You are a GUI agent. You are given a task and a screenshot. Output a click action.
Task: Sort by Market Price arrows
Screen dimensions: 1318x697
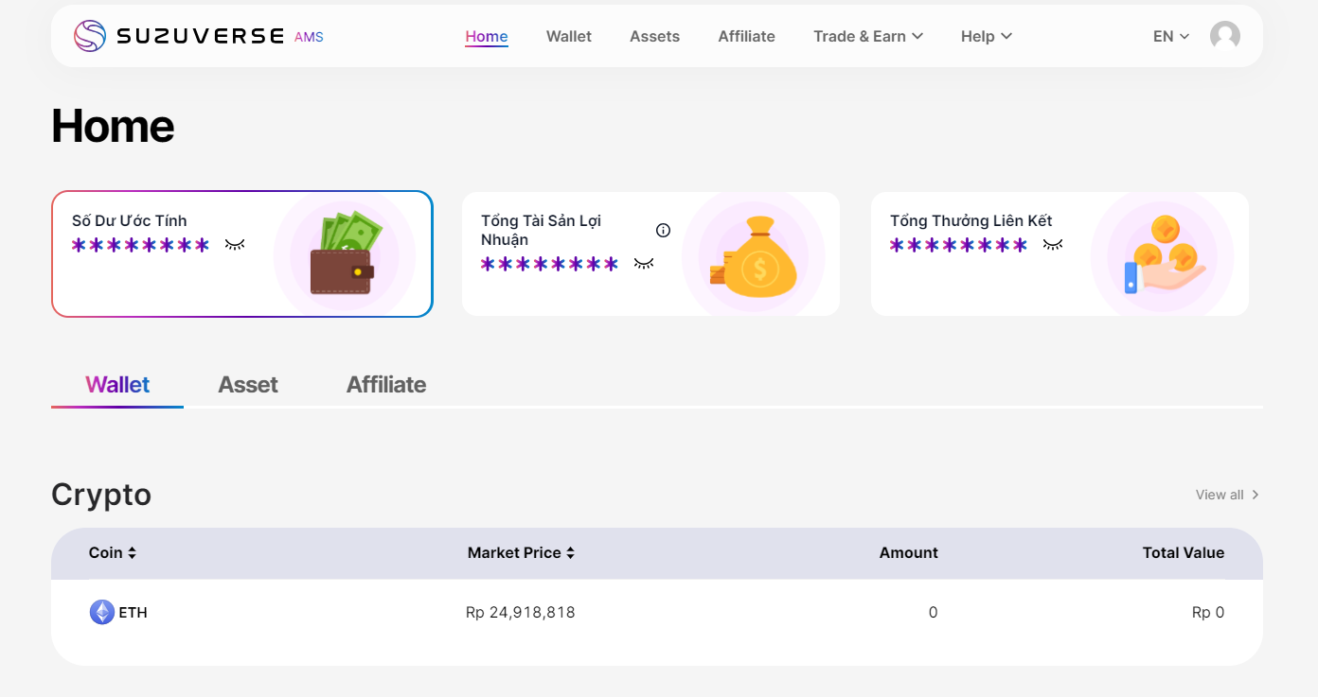click(x=570, y=552)
